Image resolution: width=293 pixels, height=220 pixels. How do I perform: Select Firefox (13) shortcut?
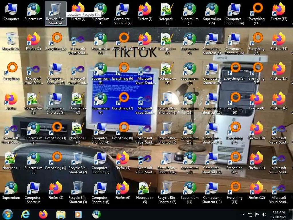point(279,11)
